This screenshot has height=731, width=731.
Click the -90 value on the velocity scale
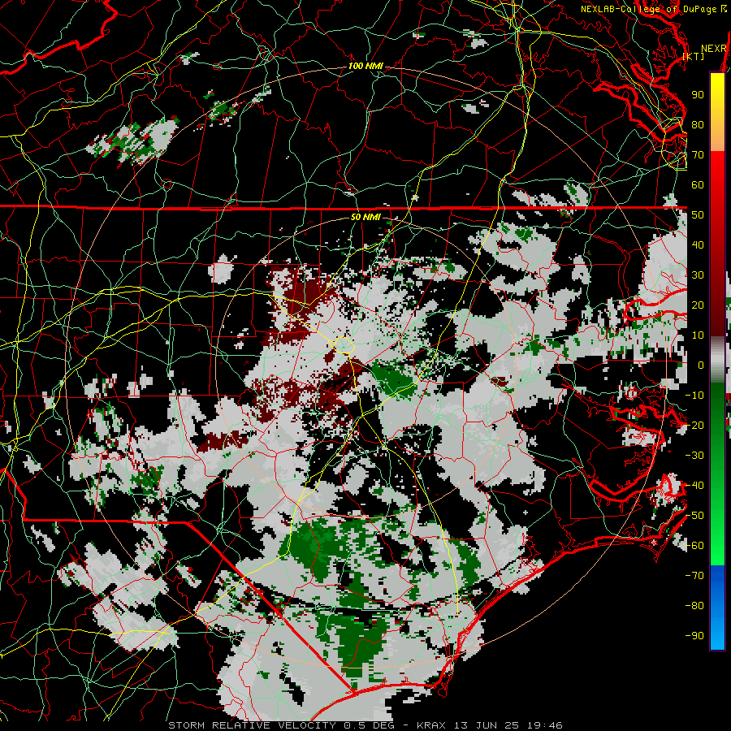tap(694, 636)
